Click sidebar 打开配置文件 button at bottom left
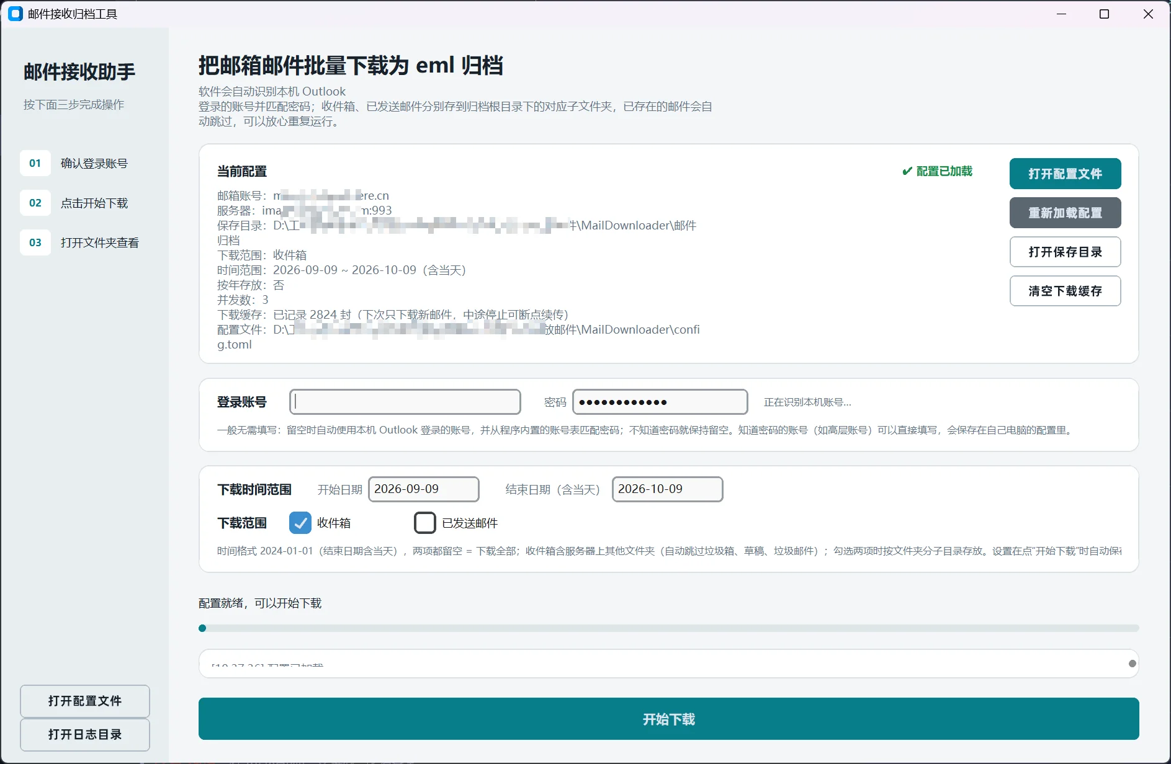This screenshot has height=764, width=1171. 85,701
